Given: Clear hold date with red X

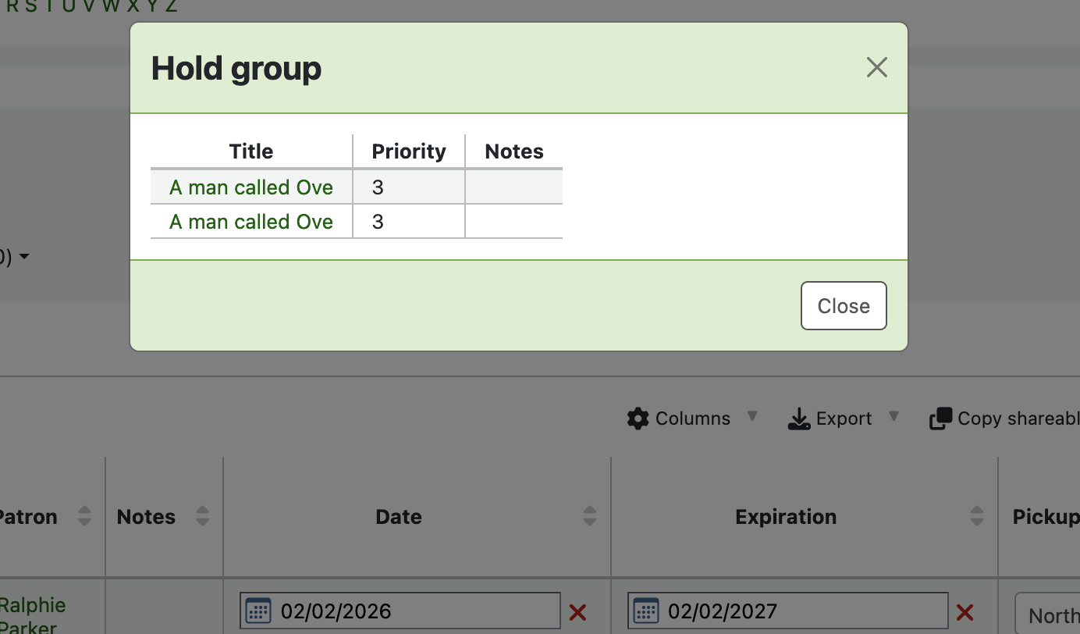Looking at the screenshot, I should (x=577, y=612).
